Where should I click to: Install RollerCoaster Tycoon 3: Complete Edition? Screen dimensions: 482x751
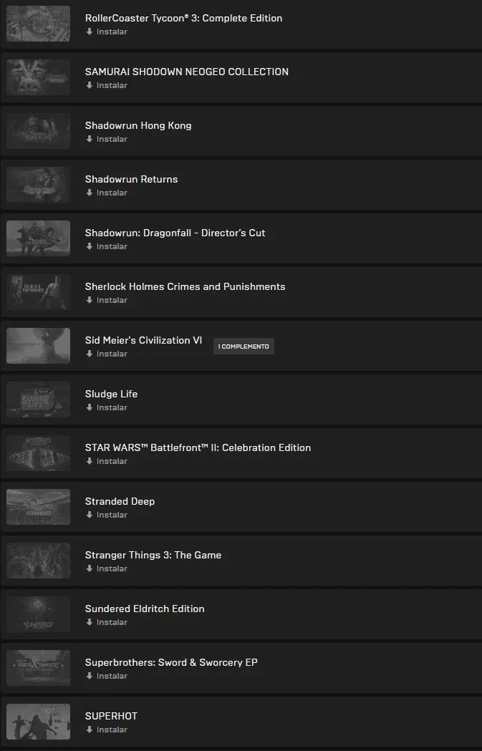coord(107,32)
